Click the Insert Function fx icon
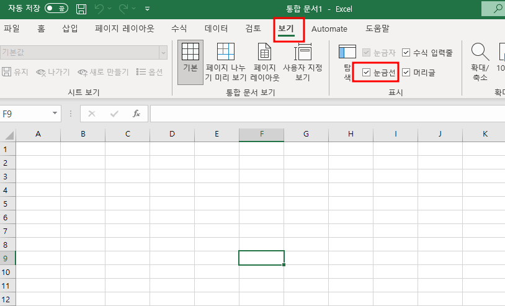The image size is (505, 306). coord(136,114)
